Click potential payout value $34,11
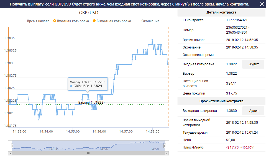266x159 pixels. pos(231,83)
